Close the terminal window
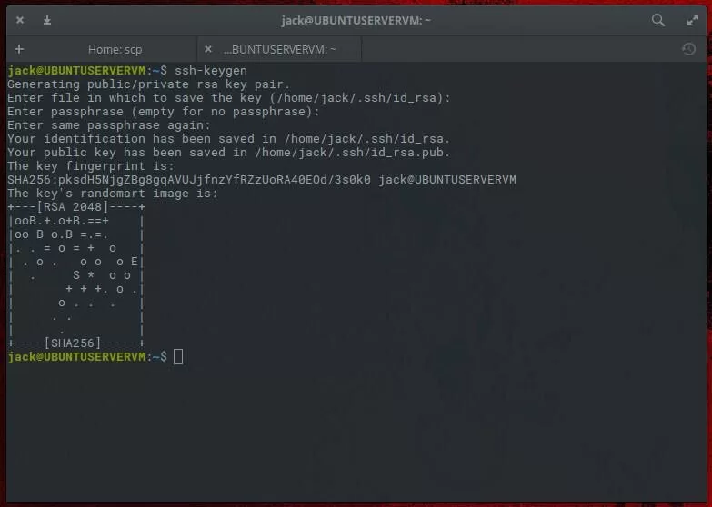Image resolution: width=712 pixels, height=507 pixels. pyautogui.click(x=20, y=20)
